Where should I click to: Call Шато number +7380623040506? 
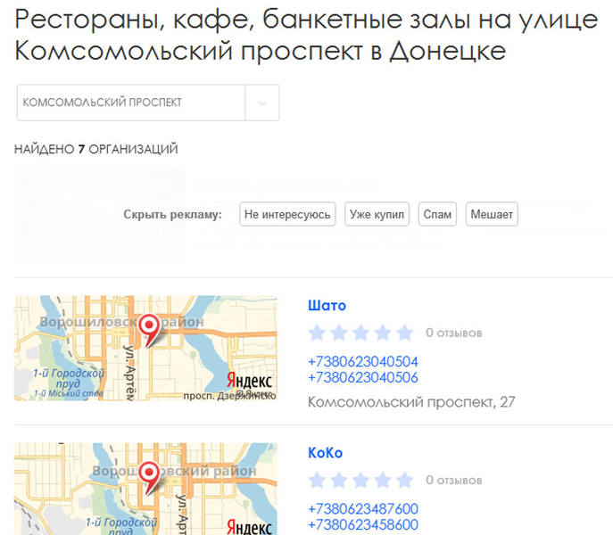click(363, 377)
